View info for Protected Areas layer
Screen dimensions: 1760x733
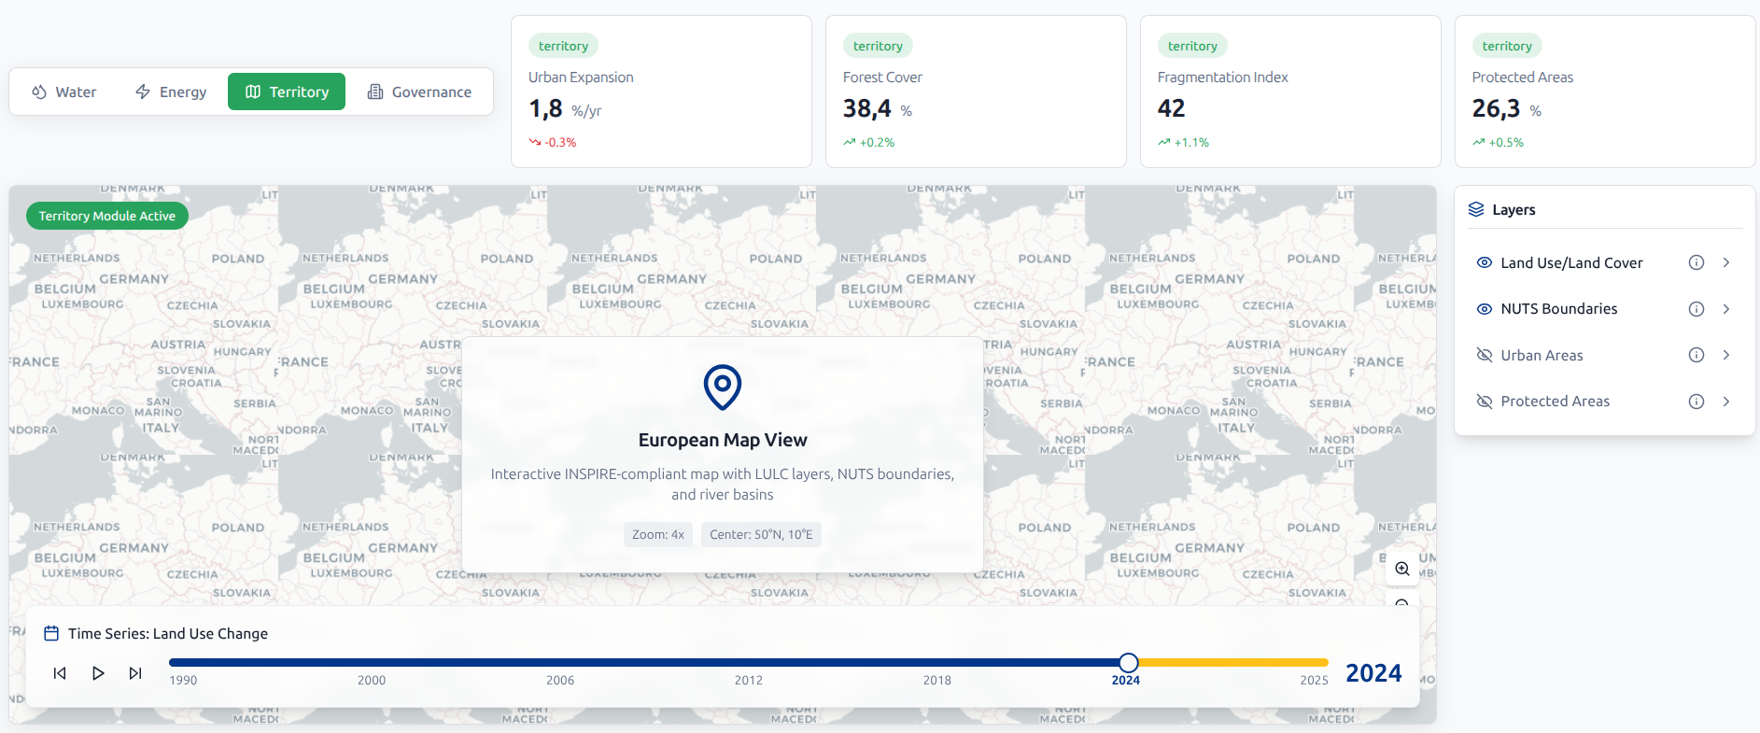point(1697,402)
